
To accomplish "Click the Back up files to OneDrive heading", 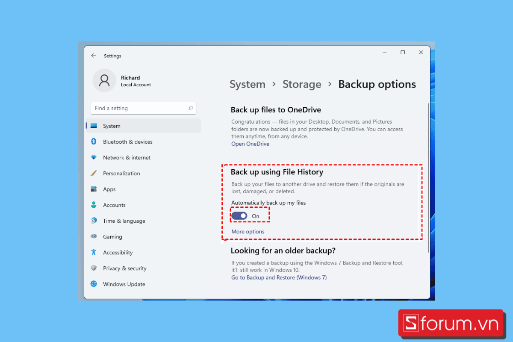I will 276,110.
